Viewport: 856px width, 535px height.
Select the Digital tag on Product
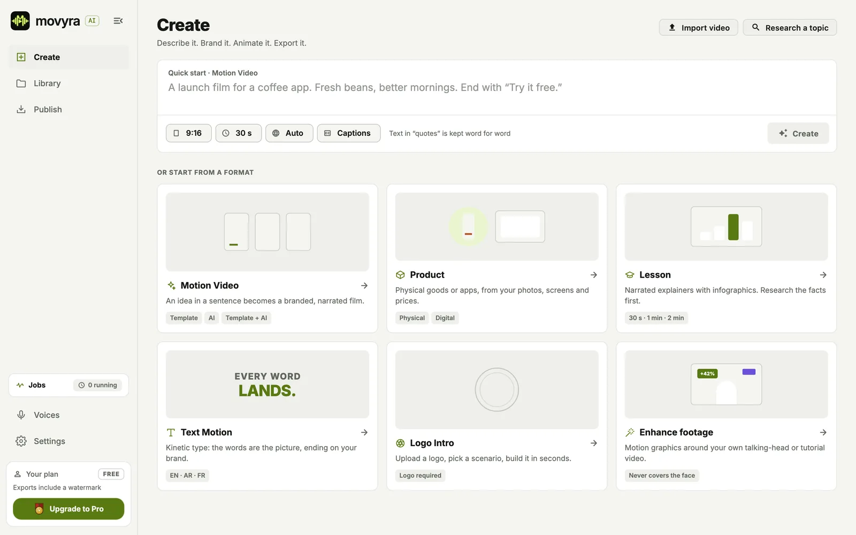445,318
